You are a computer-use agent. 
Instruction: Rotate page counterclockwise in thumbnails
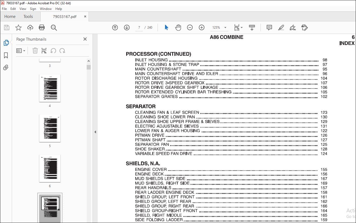[x=53, y=51]
